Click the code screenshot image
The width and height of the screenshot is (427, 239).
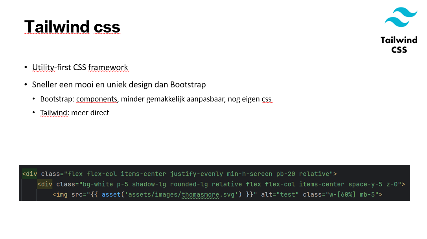click(214, 183)
